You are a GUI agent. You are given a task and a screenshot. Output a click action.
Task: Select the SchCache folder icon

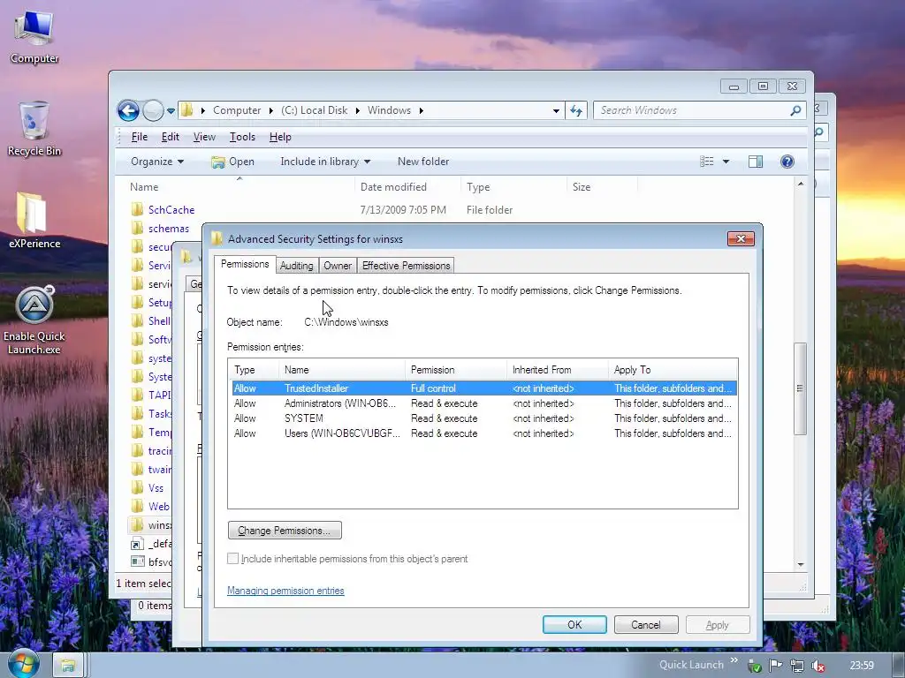coord(137,209)
